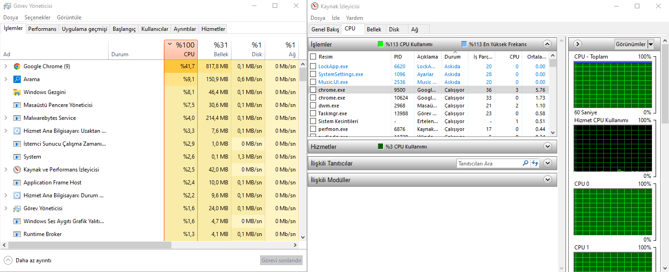Open the Görünümler dropdown arrow
The width and height of the screenshot is (669, 272).
coord(651,44)
